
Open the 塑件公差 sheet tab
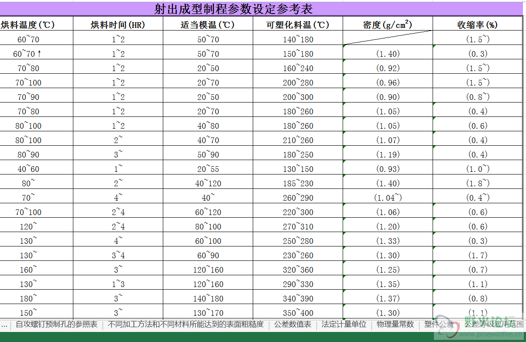point(439,325)
